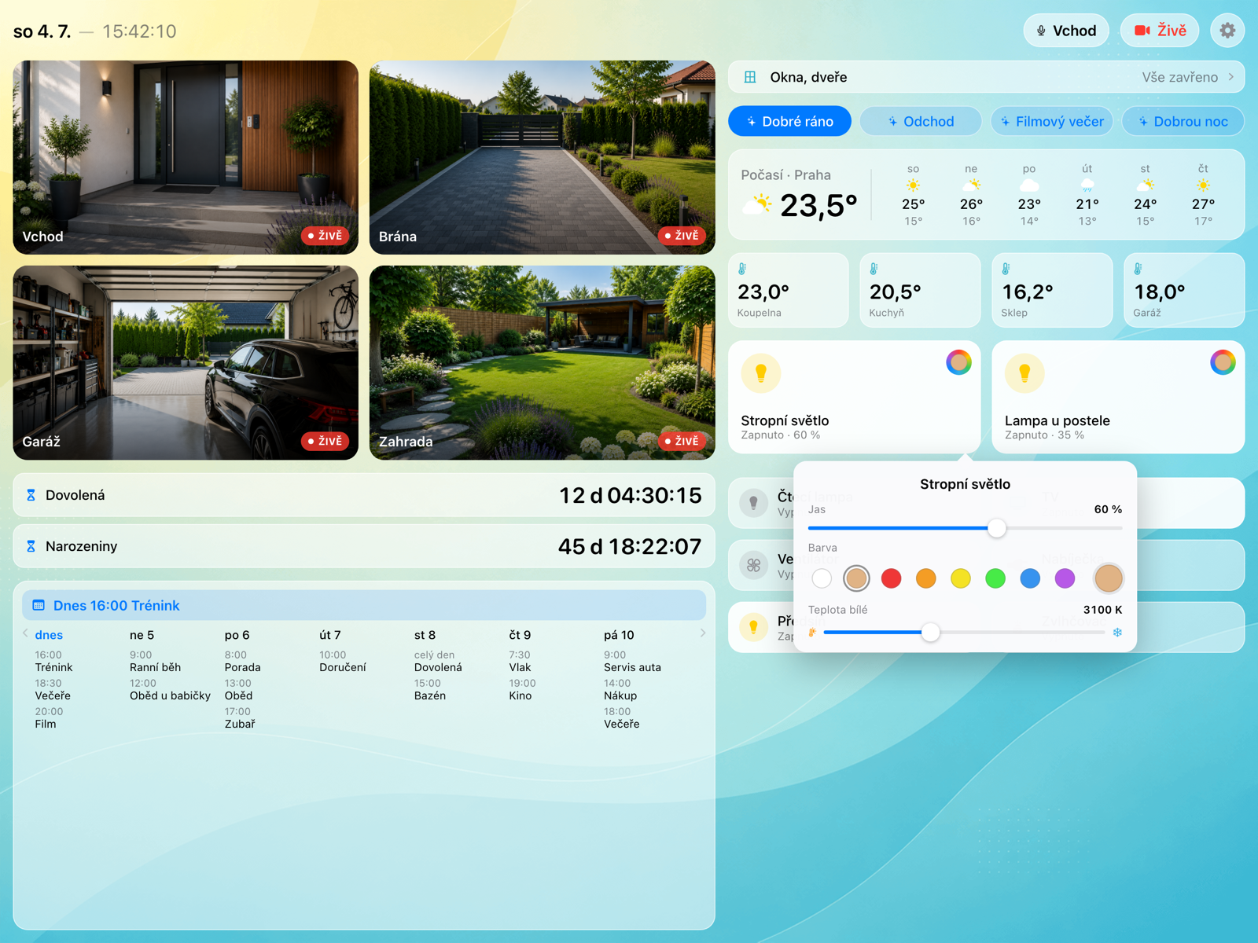
Task: Click the current weather sun icon beside 23,5°
Action: click(758, 205)
